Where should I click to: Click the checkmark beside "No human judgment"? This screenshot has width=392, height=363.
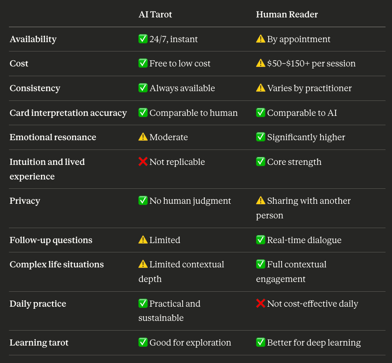tap(143, 201)
